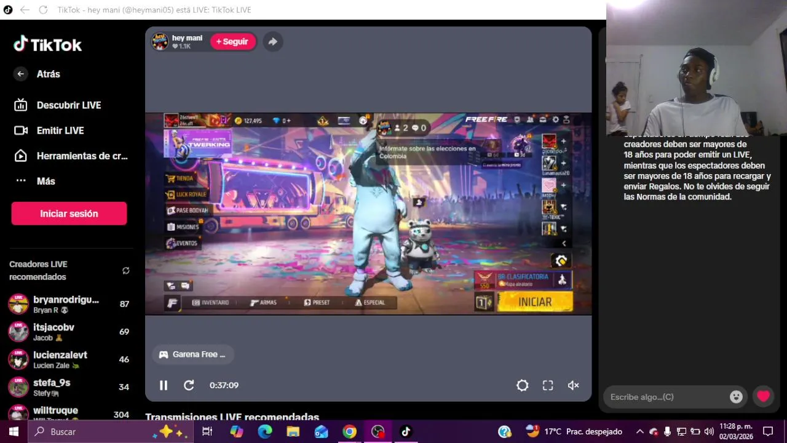This screenshot has height=443, width=787.
Task: Send a heart like
Action: pos(763,397)
